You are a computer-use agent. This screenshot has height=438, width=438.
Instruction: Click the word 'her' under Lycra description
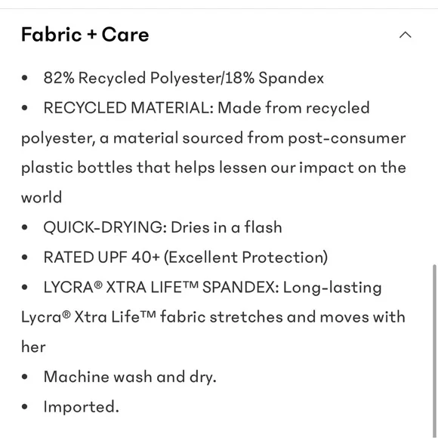click(33, 347)
